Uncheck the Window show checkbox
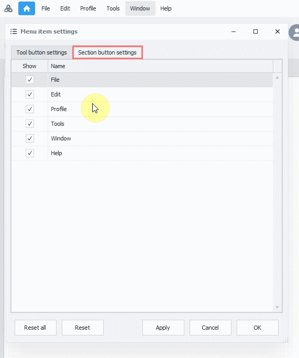 click(x=30, y=138)
